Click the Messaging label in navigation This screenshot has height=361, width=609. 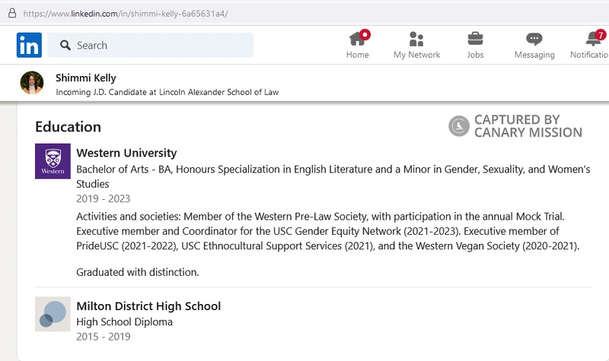pyautogui.click(x=534, y=55)
